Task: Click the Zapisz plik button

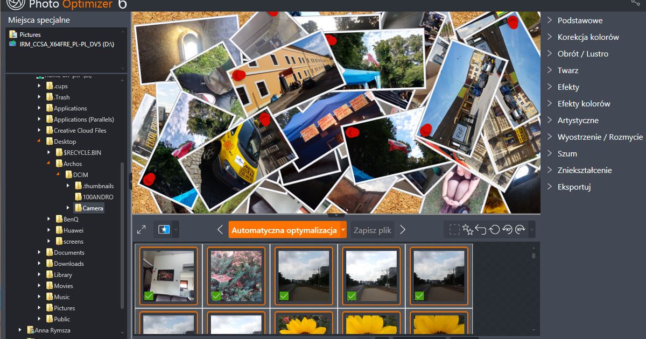Action: (x=371, y=229)
